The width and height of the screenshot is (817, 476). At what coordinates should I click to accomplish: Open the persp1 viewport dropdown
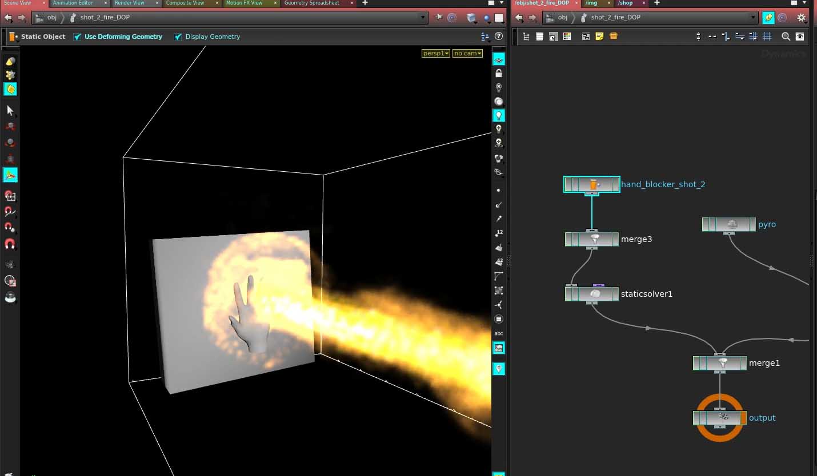coord(436,54)
